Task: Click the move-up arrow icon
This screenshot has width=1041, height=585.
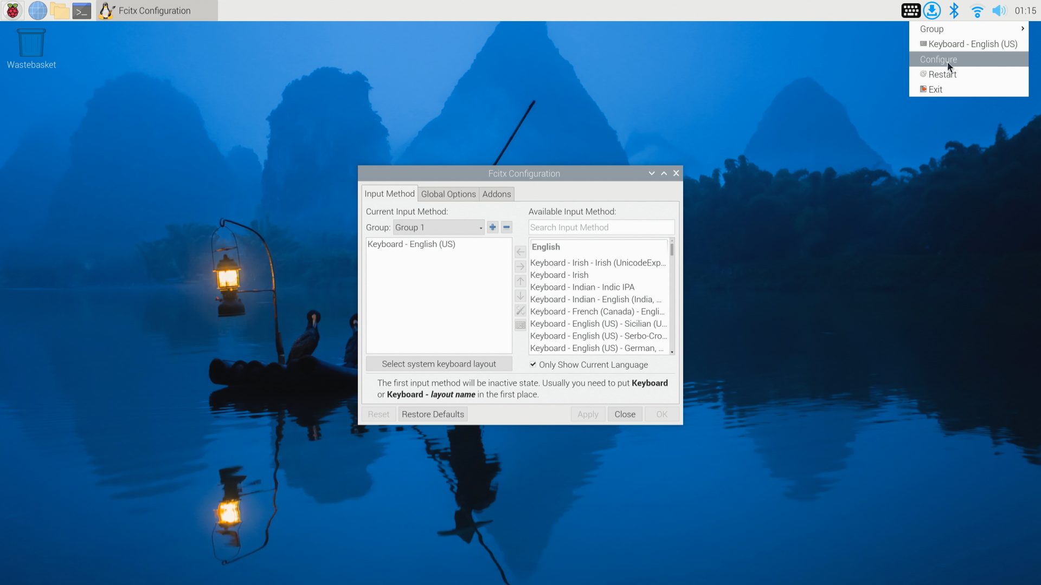Action: pyautogui.click(x=520, y=281)
